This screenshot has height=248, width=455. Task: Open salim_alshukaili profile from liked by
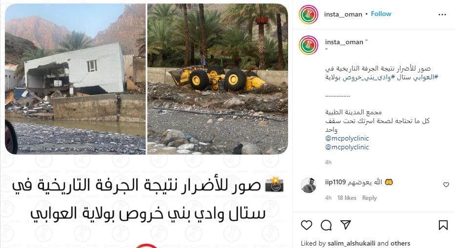(x=352, y=243)
